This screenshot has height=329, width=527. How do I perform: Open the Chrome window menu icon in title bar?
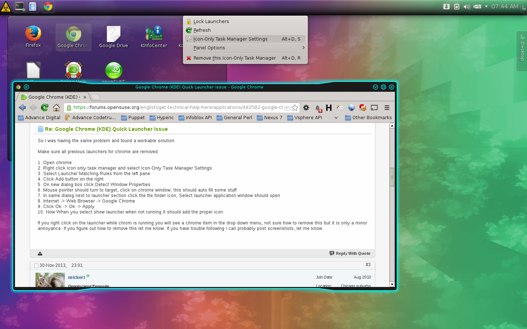tap(18, 87)
